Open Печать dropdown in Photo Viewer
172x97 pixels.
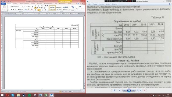(96, 4)
